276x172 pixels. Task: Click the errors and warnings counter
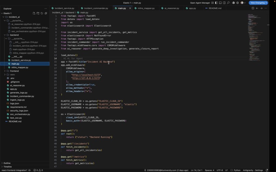coord(38,170)
